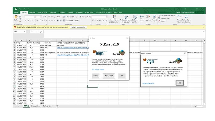Image resolution: width=215 pixels, height=121 pixels.
Task: Switch to the Affichage tab
Action: pyautogui.click(x=79, y=12)
